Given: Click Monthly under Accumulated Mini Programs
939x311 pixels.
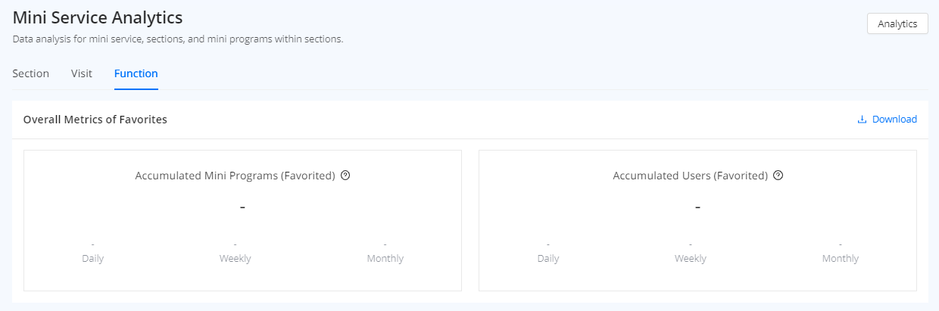Looking at the screenshot, I should [385, 259].
